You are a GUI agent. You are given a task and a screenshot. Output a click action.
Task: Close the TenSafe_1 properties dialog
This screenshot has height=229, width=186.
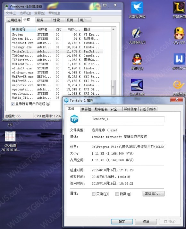pyautogui.click(x=176, y=99)
